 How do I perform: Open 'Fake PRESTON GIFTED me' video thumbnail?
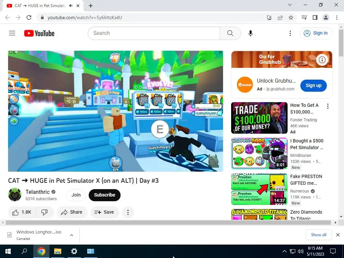259,189
